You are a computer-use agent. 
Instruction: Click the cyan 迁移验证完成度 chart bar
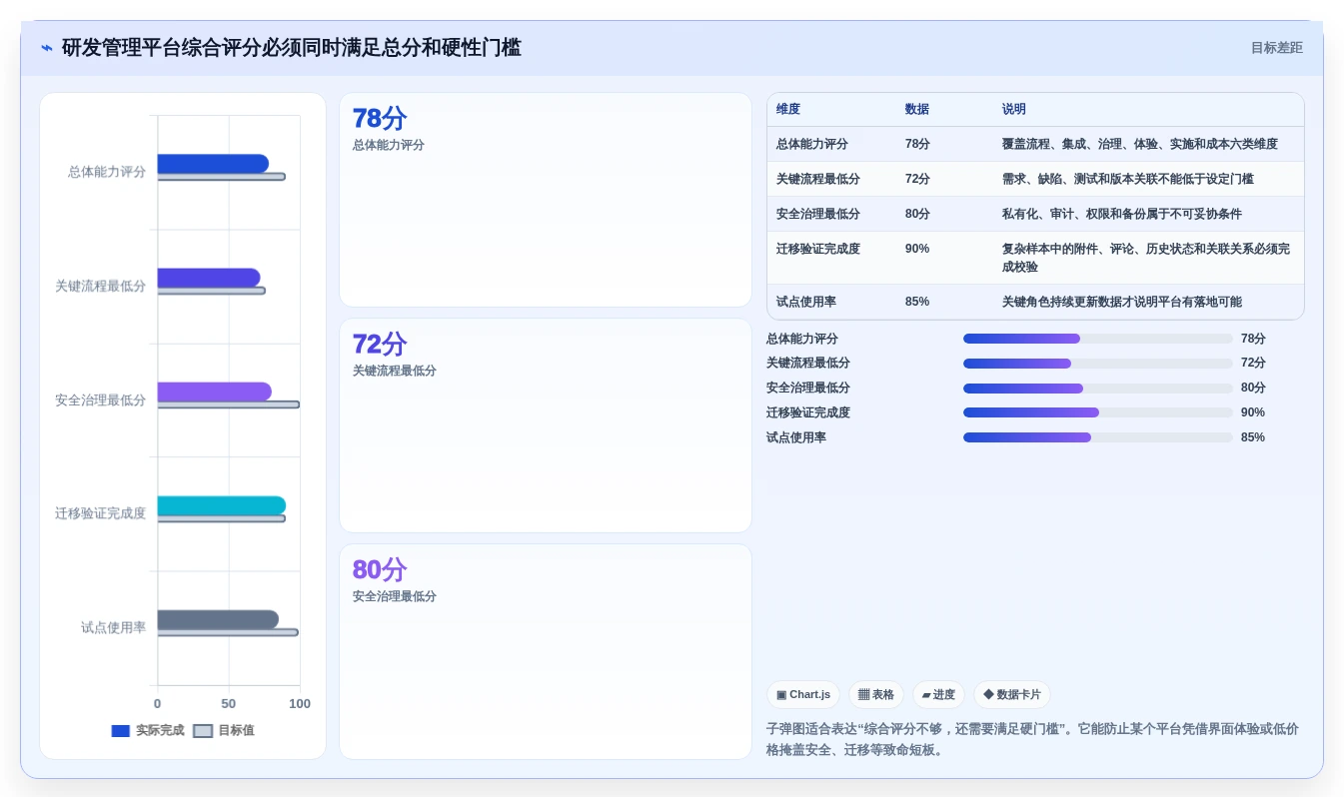[221, 505]
